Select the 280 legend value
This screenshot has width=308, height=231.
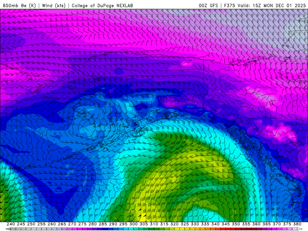pos(92,224)
